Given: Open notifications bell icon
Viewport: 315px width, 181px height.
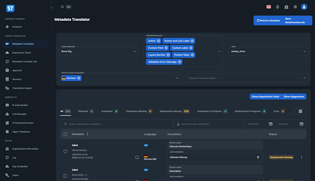Looking at the screenshot, I should pos(277,7).
